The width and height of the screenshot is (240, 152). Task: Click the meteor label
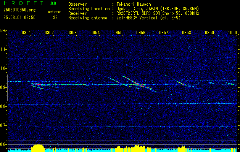click(54, 12)
